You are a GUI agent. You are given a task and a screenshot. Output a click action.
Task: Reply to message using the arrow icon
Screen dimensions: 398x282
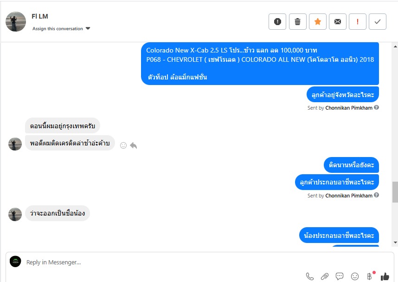[134, 145]
